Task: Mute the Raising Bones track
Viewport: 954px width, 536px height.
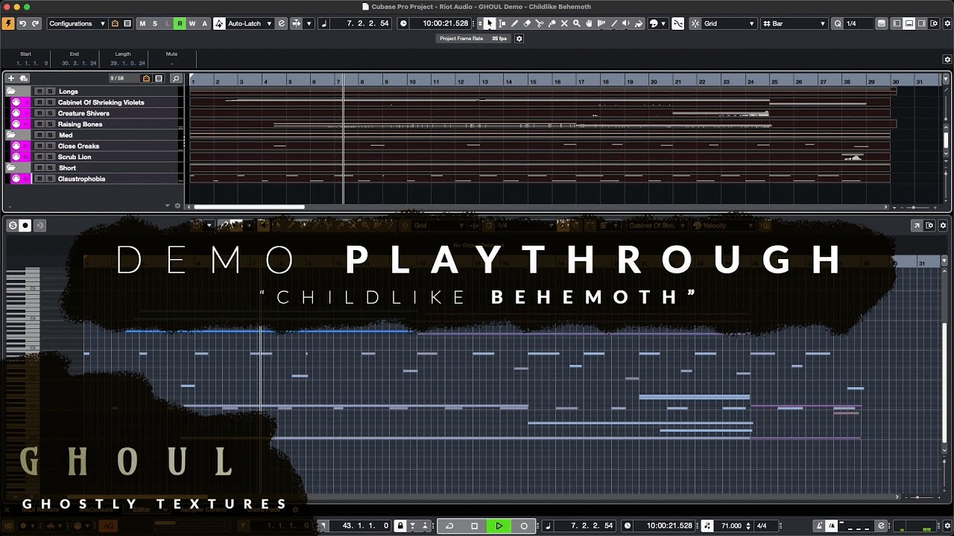Action: click(40, 124)
